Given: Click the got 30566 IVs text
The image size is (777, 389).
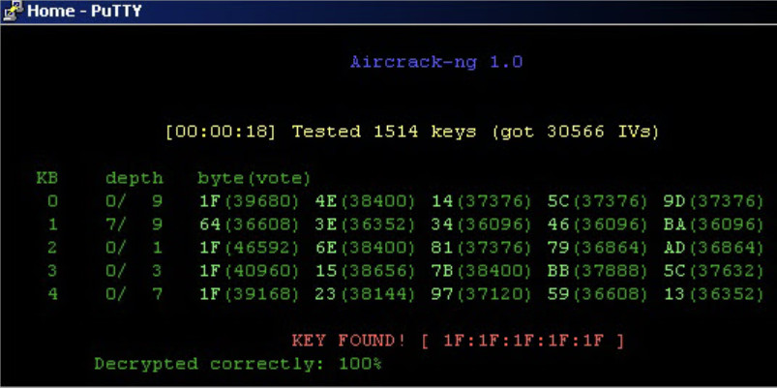Looking at the screenshot, I should (577, 132).
